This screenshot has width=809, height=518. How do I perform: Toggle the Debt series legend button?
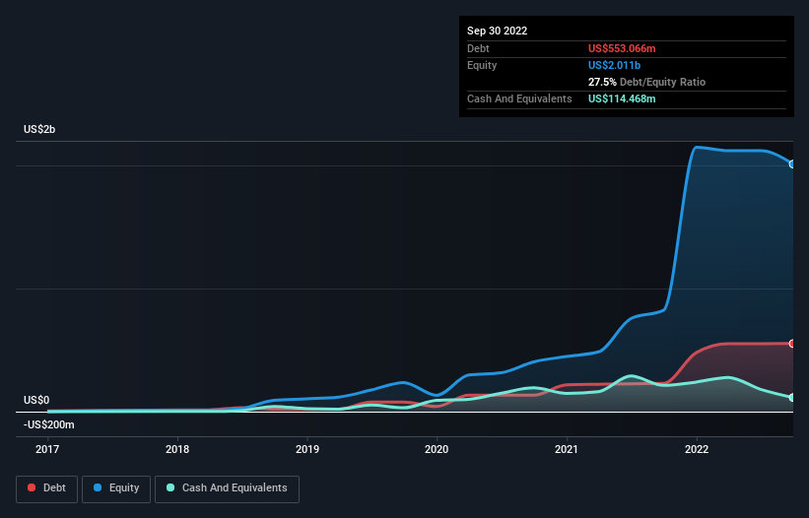(x=46, y=488)
